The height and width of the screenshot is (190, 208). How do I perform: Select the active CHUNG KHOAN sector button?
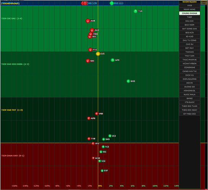[189, 13]
